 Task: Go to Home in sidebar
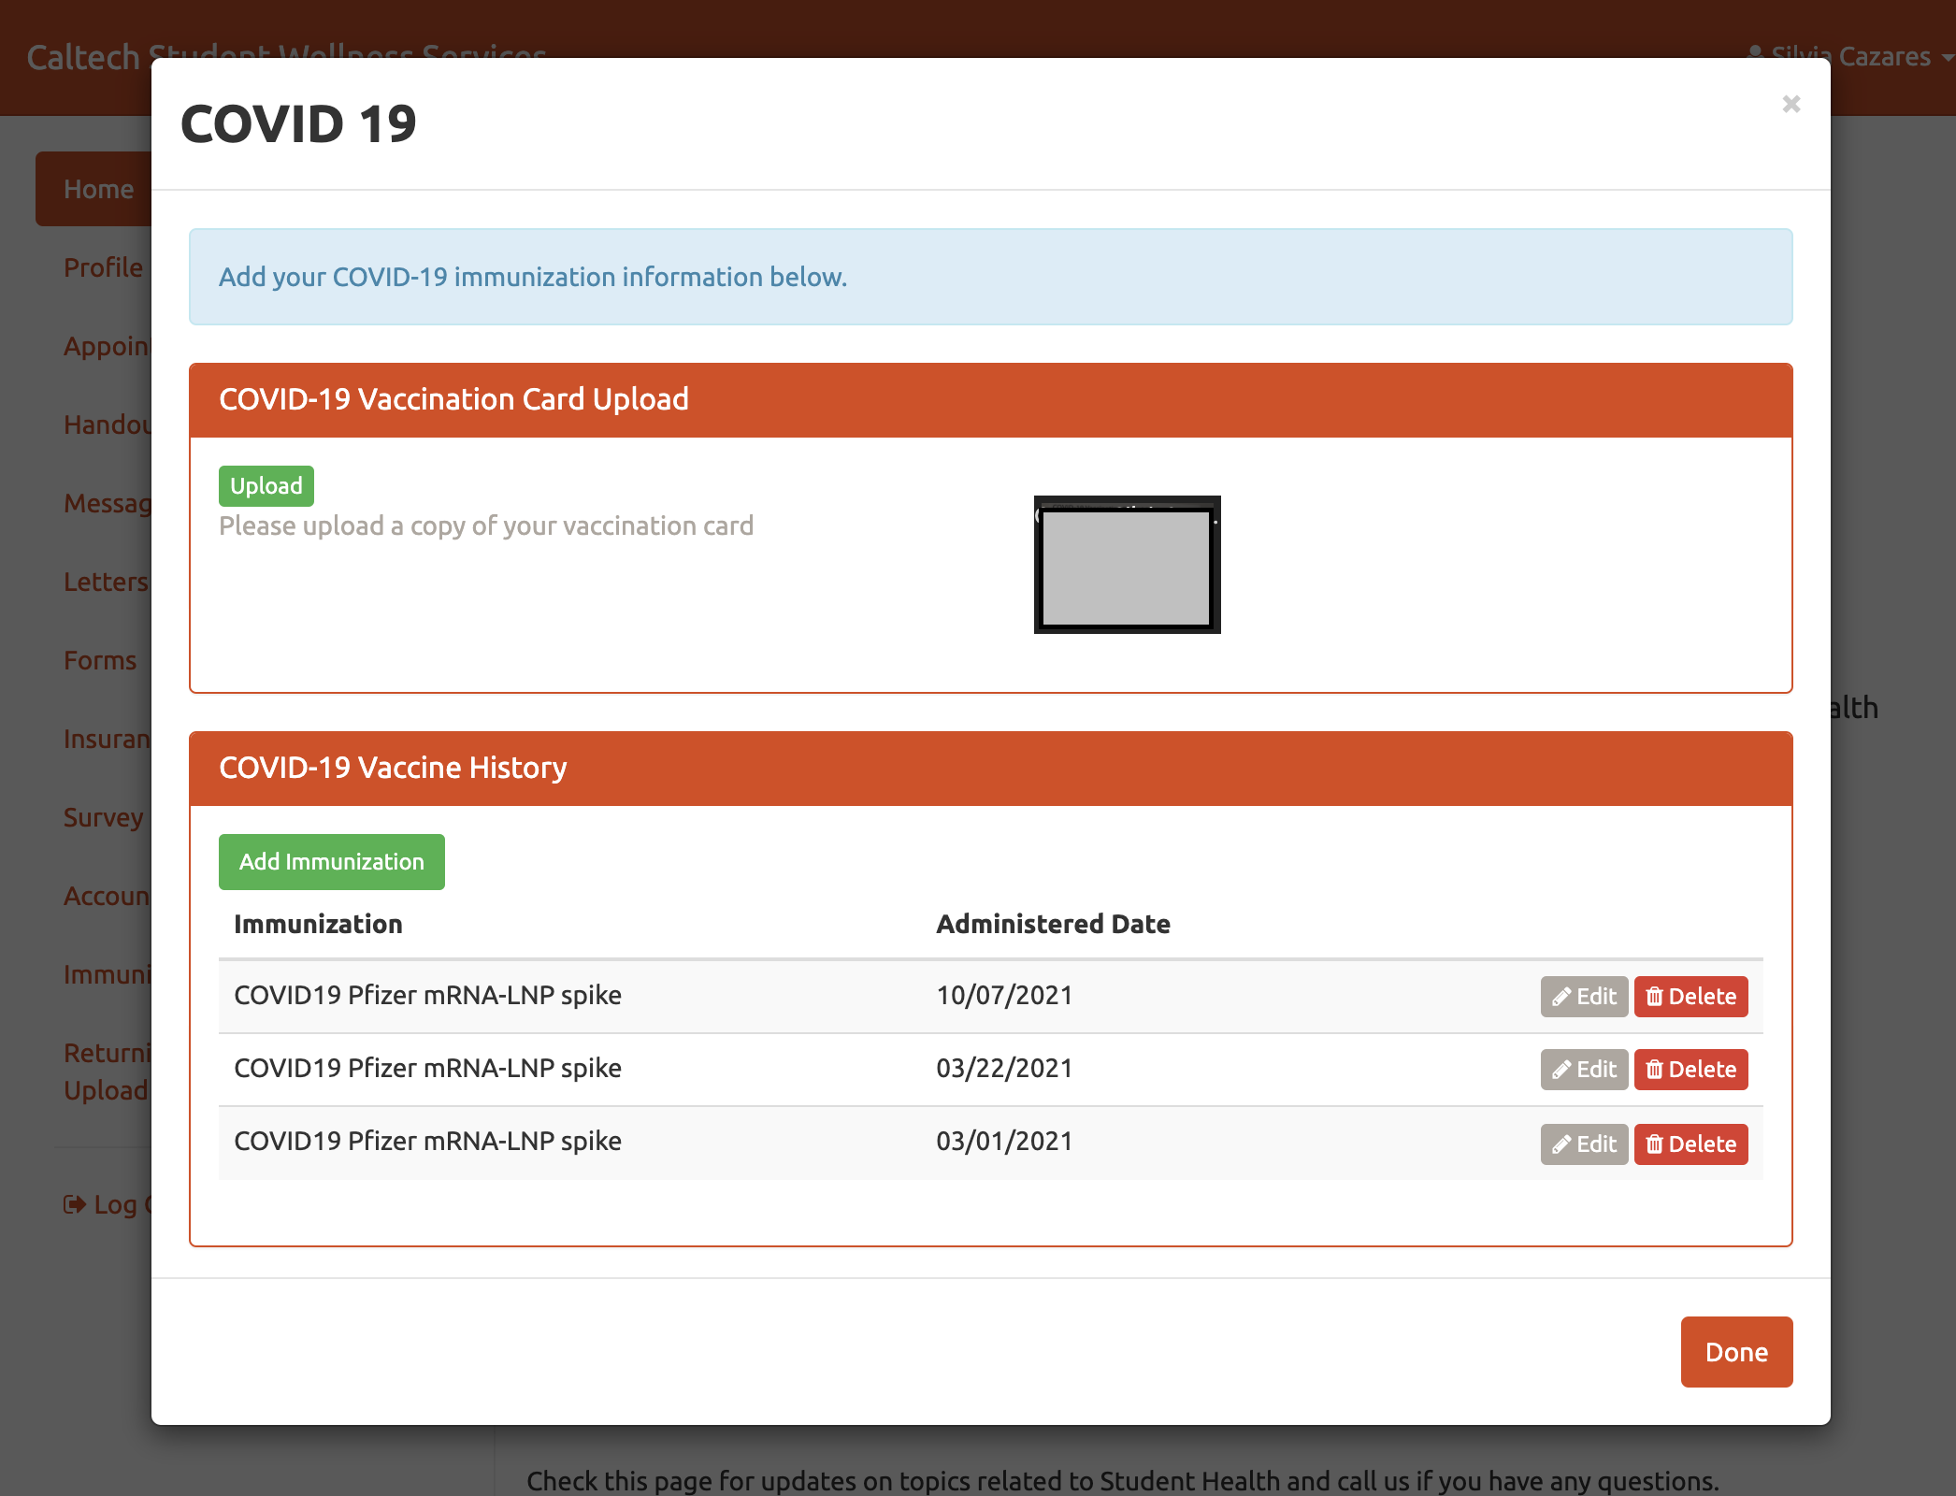[x=97, y=189]
